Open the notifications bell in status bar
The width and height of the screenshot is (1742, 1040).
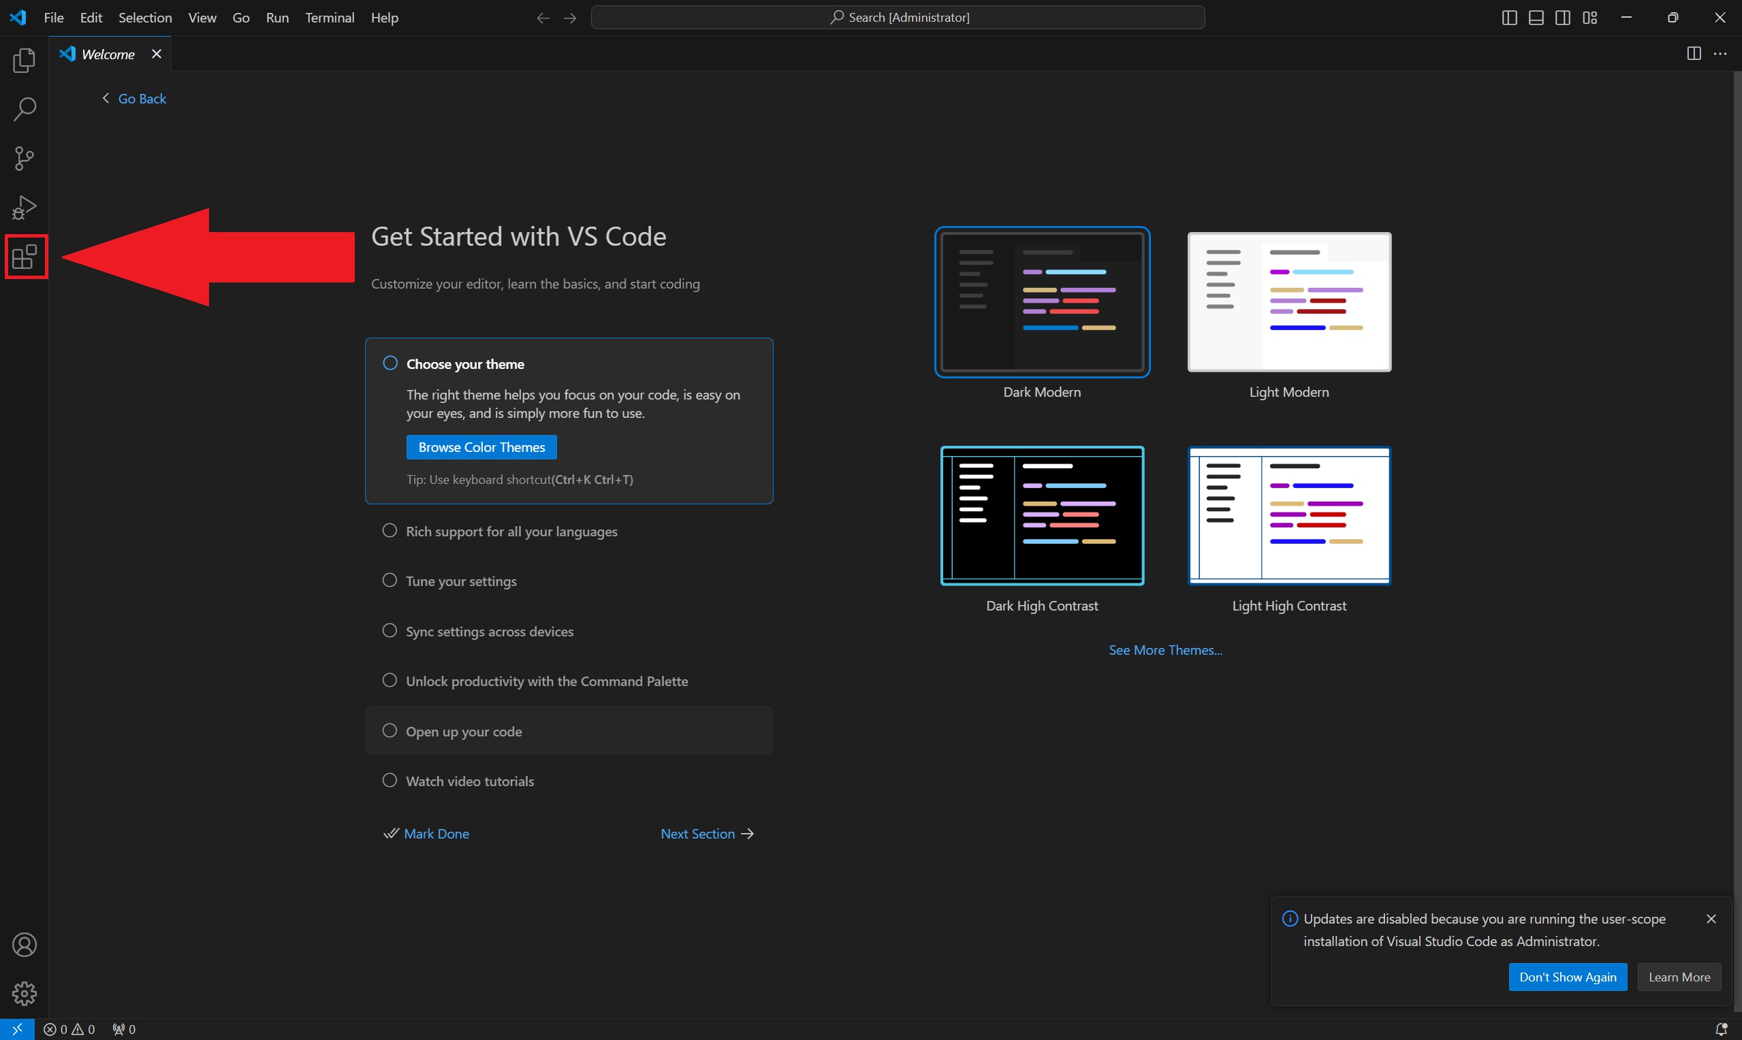[x=1720, y=1029]
